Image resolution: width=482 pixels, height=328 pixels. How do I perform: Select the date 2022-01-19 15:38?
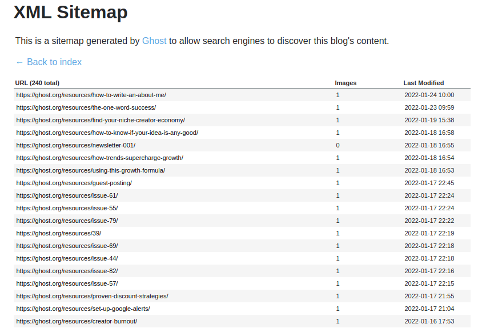429,121
